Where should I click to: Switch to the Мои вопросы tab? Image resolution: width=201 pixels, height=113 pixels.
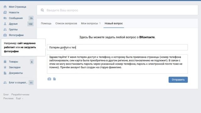pos(91,24)
